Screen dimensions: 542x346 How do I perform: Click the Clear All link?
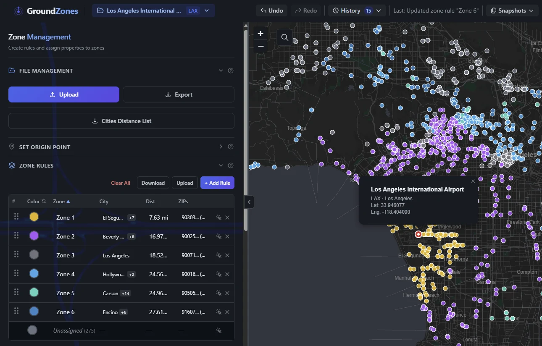click(x=121, y=183)
